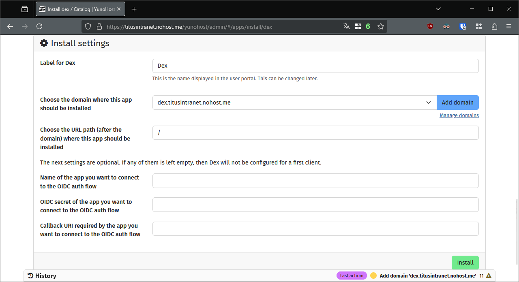Follow the Manage domains link
Viewport: 519px width, 282px height.
[459, 115]
